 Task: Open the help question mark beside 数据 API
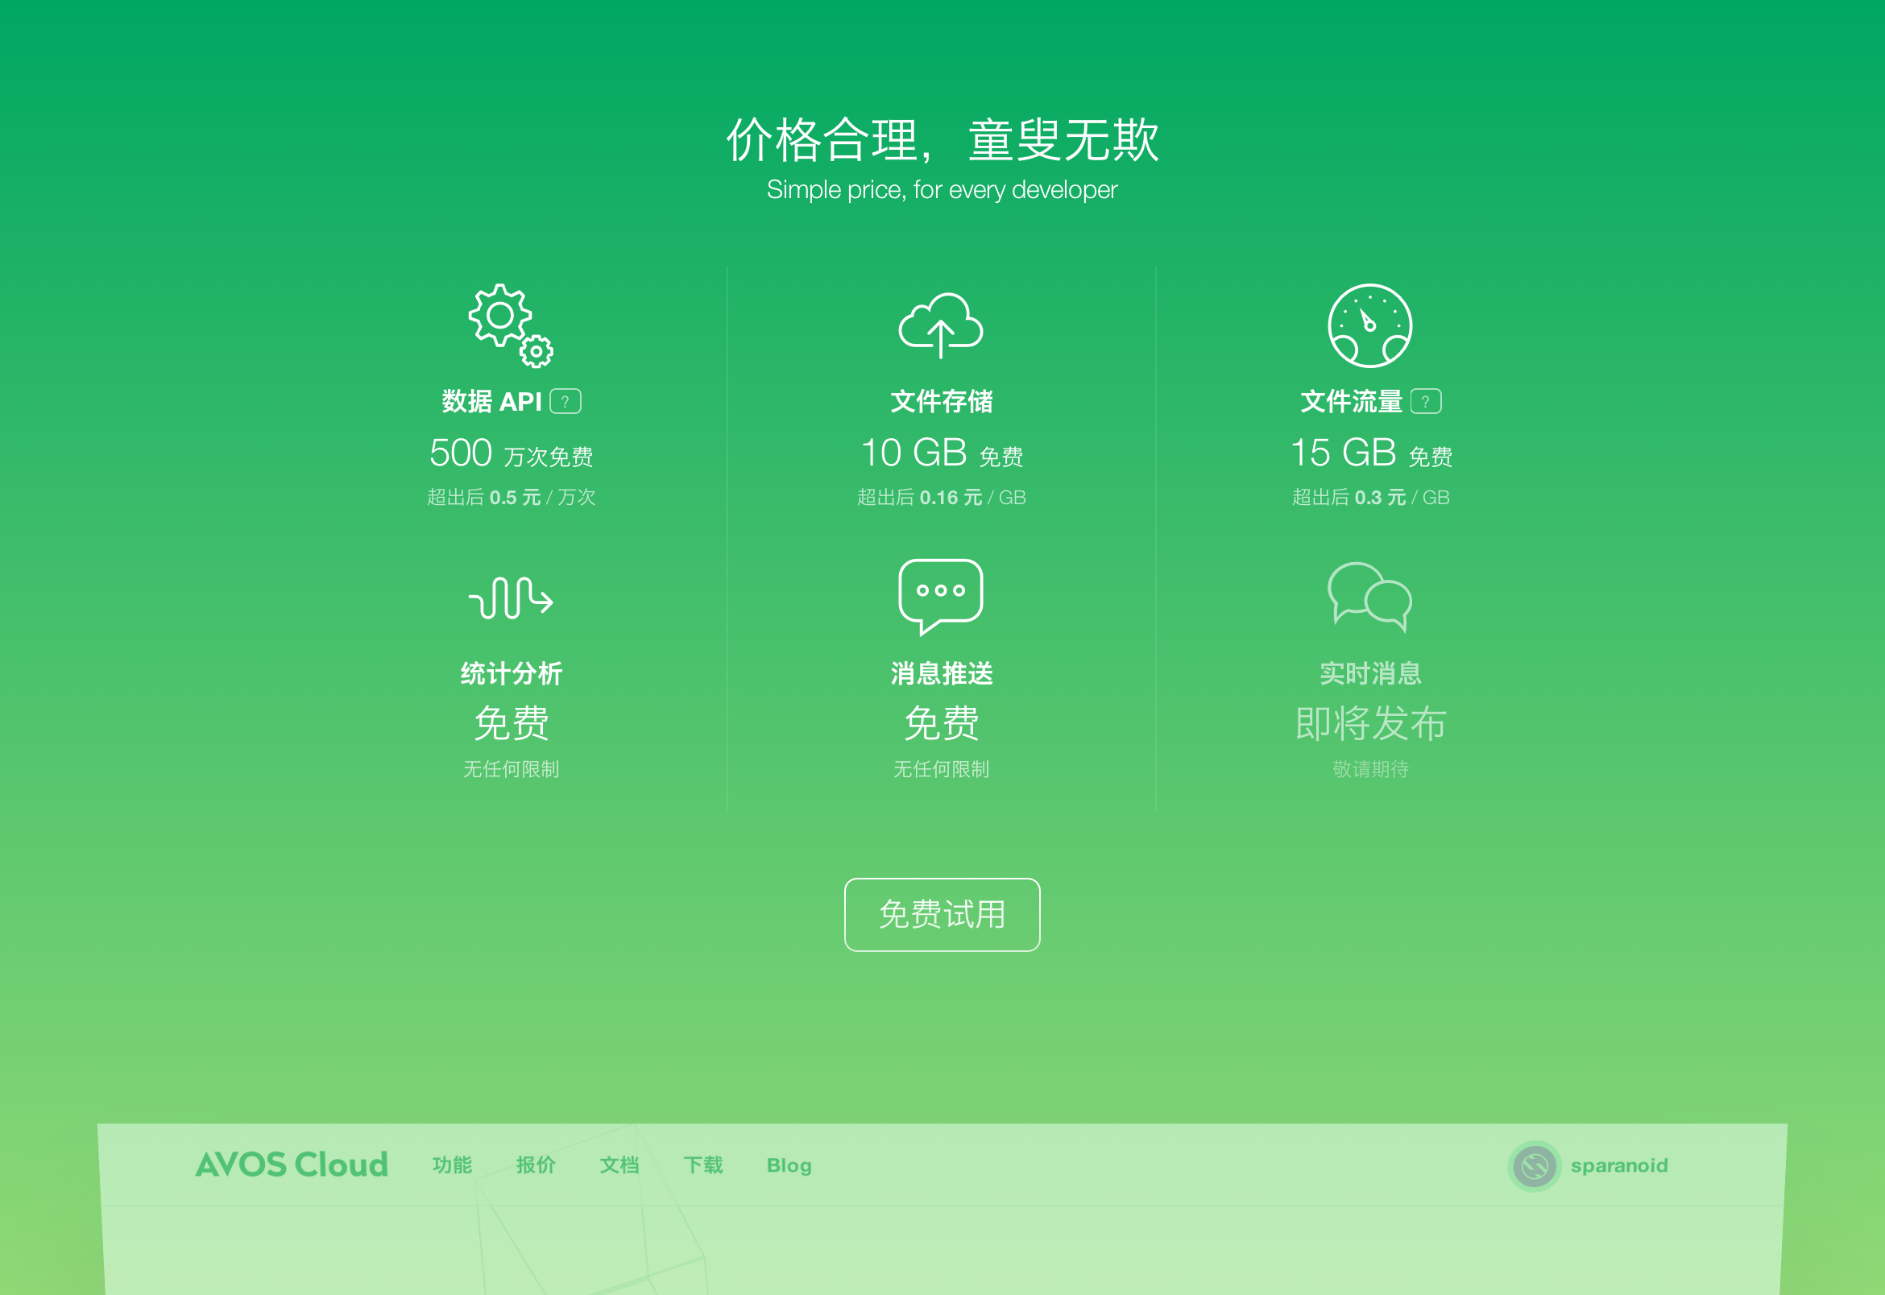[565, 402]
